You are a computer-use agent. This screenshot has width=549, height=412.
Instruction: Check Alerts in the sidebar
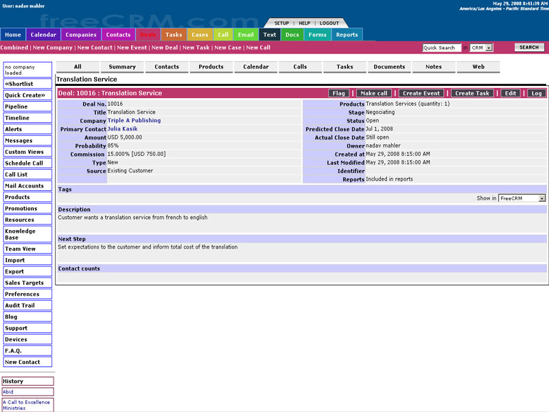click(27, 129)
